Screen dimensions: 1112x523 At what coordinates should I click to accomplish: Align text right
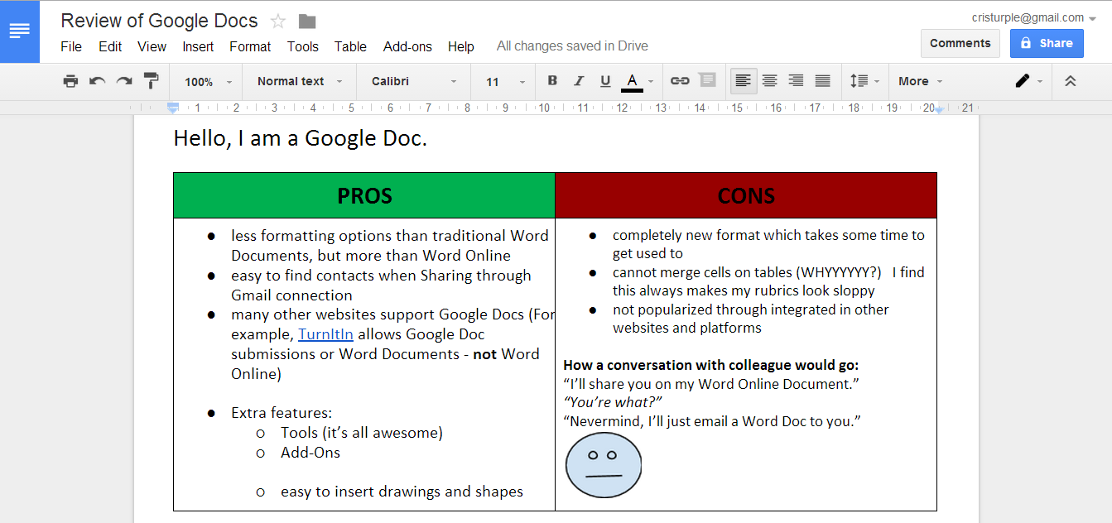click(796, 81)
